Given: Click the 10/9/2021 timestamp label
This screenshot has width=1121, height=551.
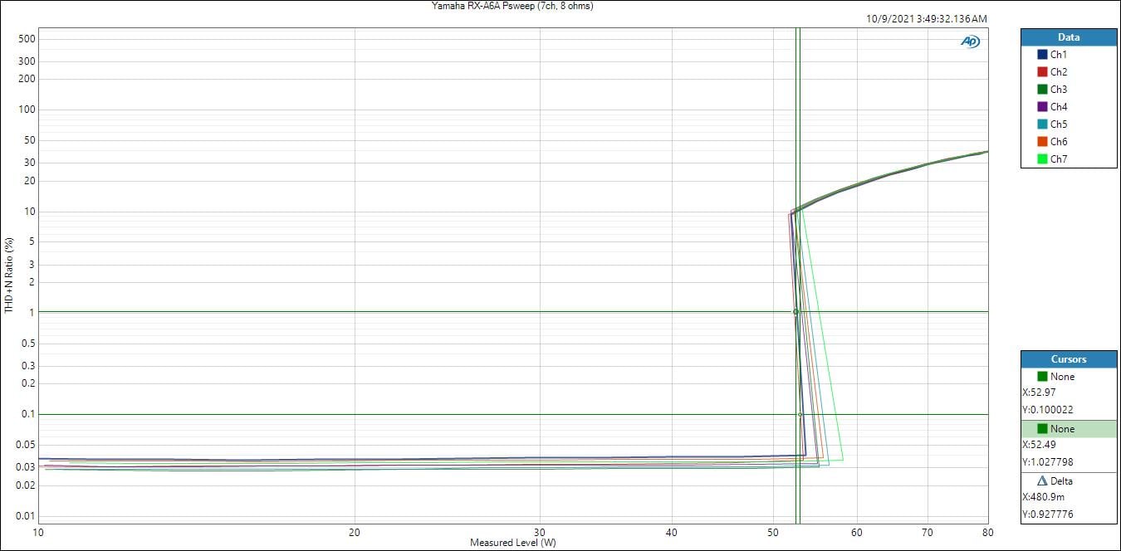Looking at the screenshot, I should [x=926, y=19].
